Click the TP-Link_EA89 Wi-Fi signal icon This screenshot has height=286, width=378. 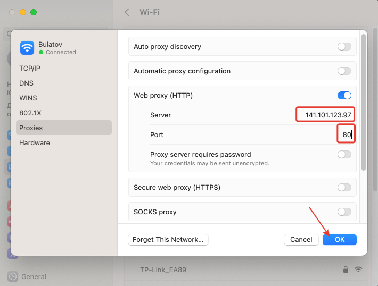[x=359, y=270]
